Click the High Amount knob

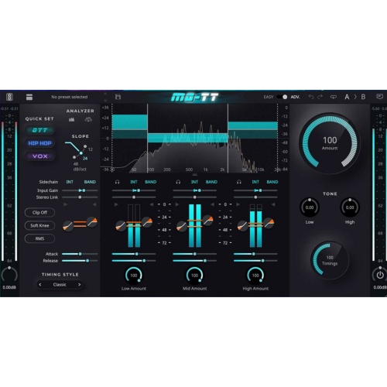point(255,276)
